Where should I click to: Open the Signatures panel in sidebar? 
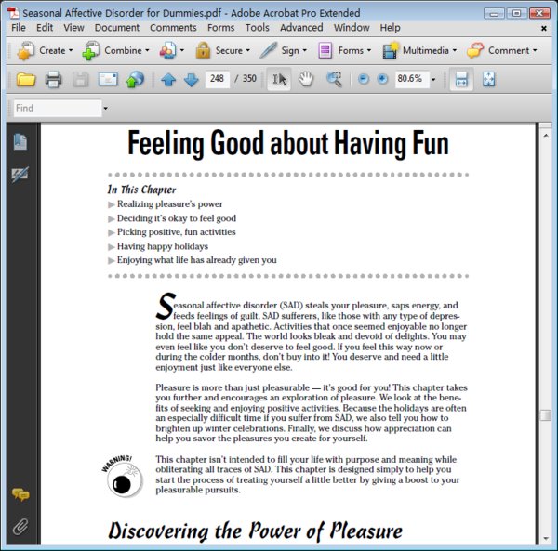point(20,174)
